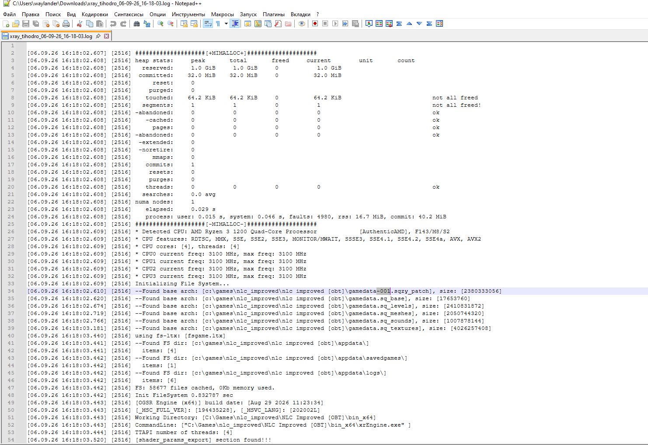This screenshot has height=445, width=648.
Task: Click the Undo arrow icon
Action: (113, 24)
